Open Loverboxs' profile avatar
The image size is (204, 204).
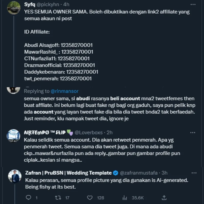pyautogui.click(x=14, y=136)
